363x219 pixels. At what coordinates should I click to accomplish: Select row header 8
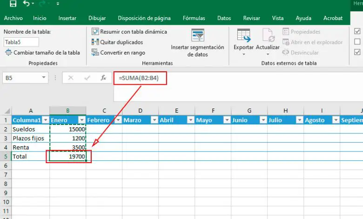[6, 184]
